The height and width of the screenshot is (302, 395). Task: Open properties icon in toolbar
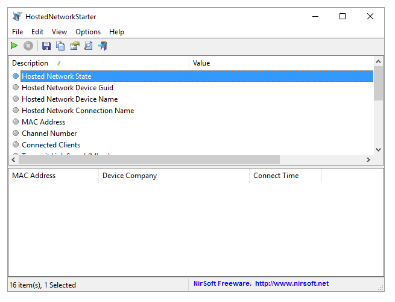tap(74, 46)
